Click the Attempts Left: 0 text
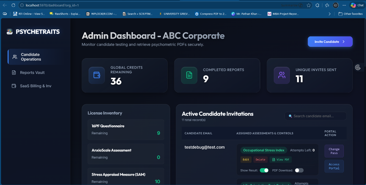The height and width of the screenshot is (185, 366). 302,150
